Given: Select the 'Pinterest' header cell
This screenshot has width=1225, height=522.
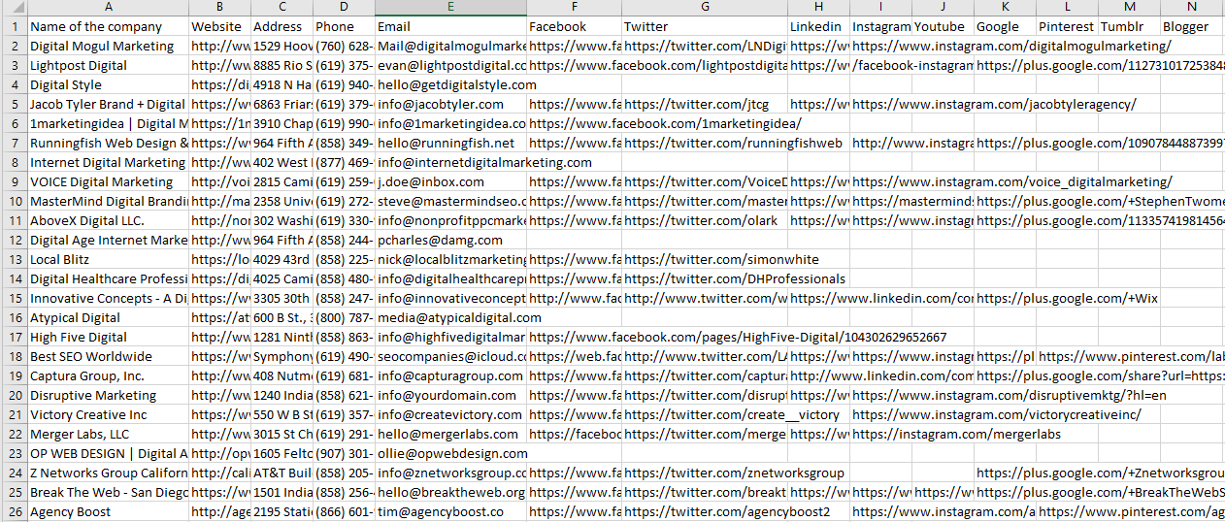Looking at the screenshot, I should click(1066, 26).
